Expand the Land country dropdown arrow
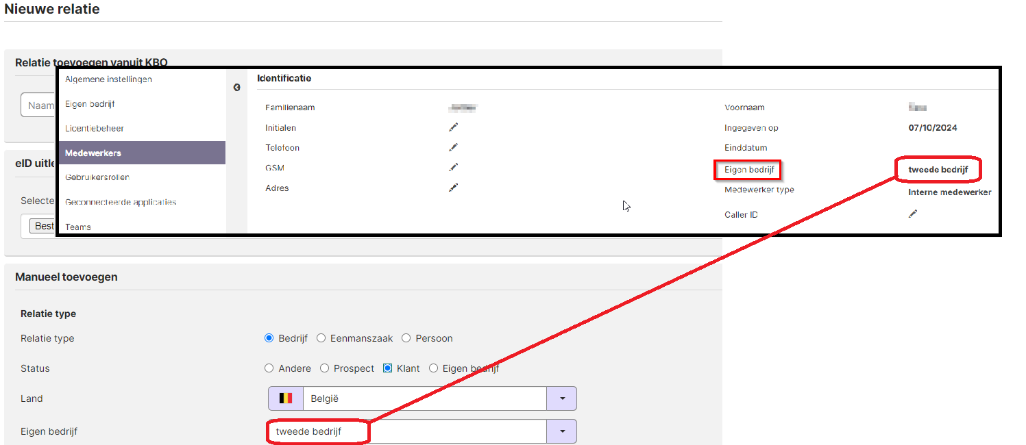1026x445 pixels. click(x=562, y=398)
